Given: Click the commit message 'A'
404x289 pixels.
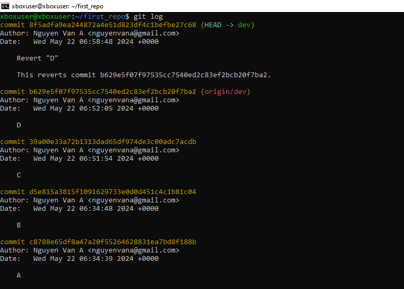Looking at the screenshot, I should point(19,275).
